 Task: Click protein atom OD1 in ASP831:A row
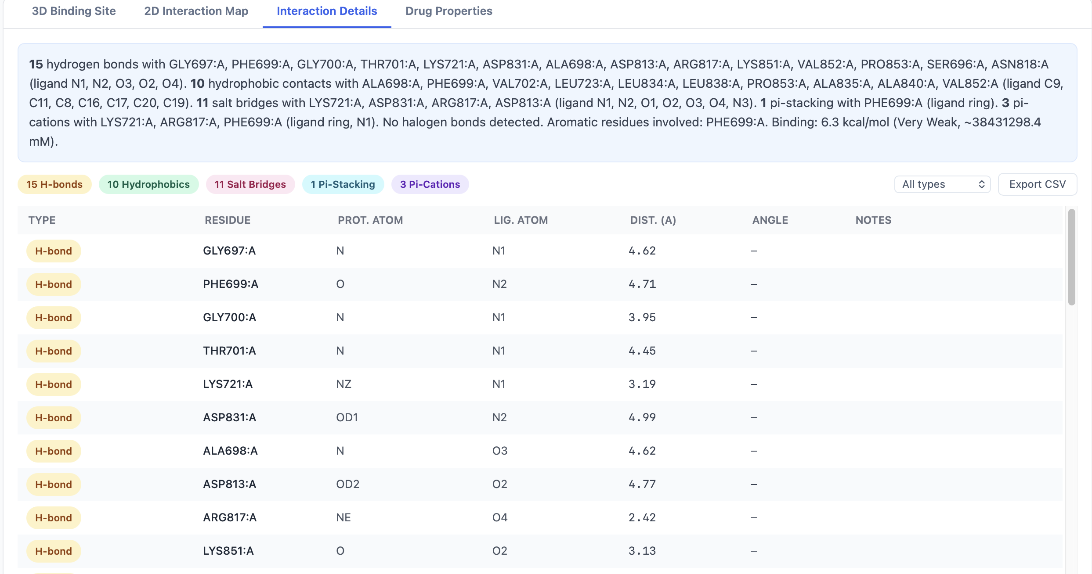click(x=347, y=418)
